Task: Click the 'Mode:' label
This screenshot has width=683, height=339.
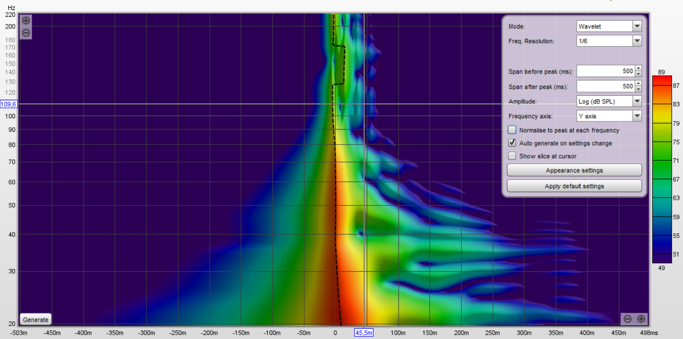Action: click(517, 27)
